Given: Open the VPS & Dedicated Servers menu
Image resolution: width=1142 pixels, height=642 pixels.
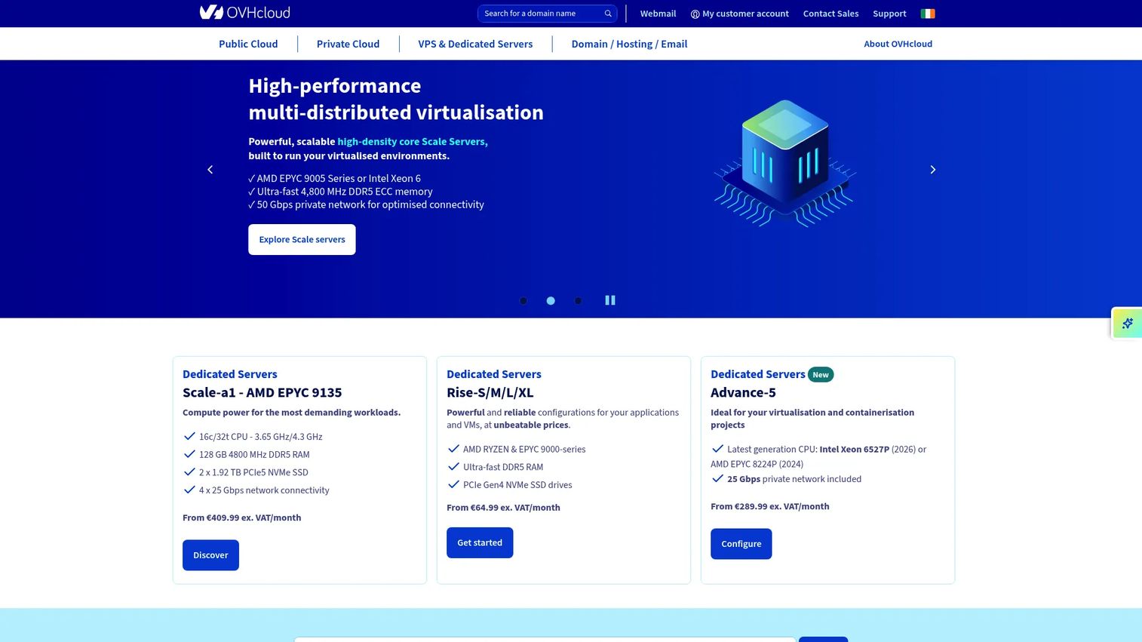Looking at the screenshot, I should pos(475,44).
